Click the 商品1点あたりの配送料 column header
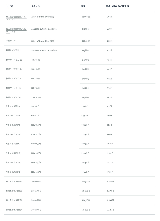The image size is (160, 221). [117, 6]
